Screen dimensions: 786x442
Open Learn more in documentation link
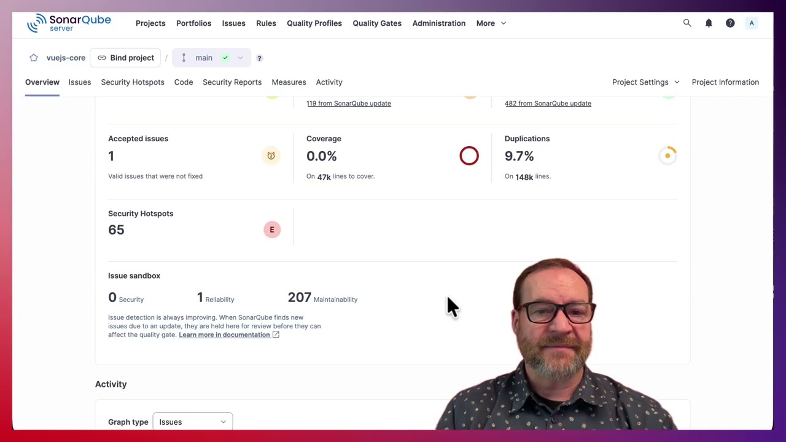[224, 335]
